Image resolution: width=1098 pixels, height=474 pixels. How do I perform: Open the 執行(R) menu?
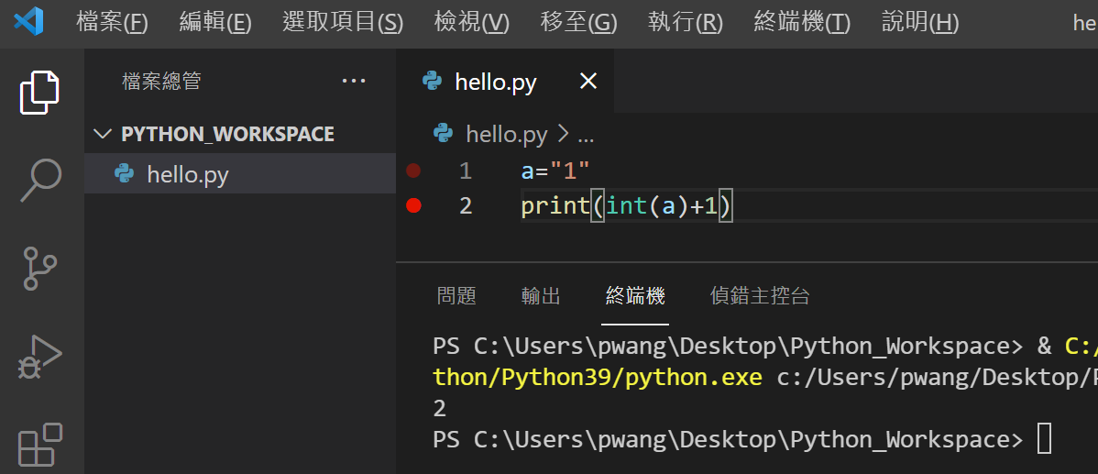685,23
